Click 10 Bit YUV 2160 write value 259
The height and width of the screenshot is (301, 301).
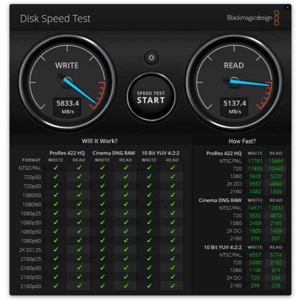pyautogui.click(x=255, y=286)
